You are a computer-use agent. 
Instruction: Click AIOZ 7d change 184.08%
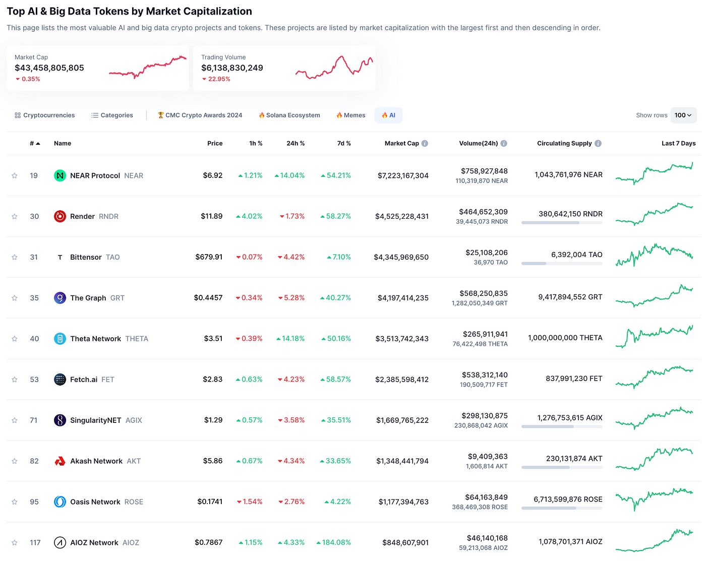333,543
